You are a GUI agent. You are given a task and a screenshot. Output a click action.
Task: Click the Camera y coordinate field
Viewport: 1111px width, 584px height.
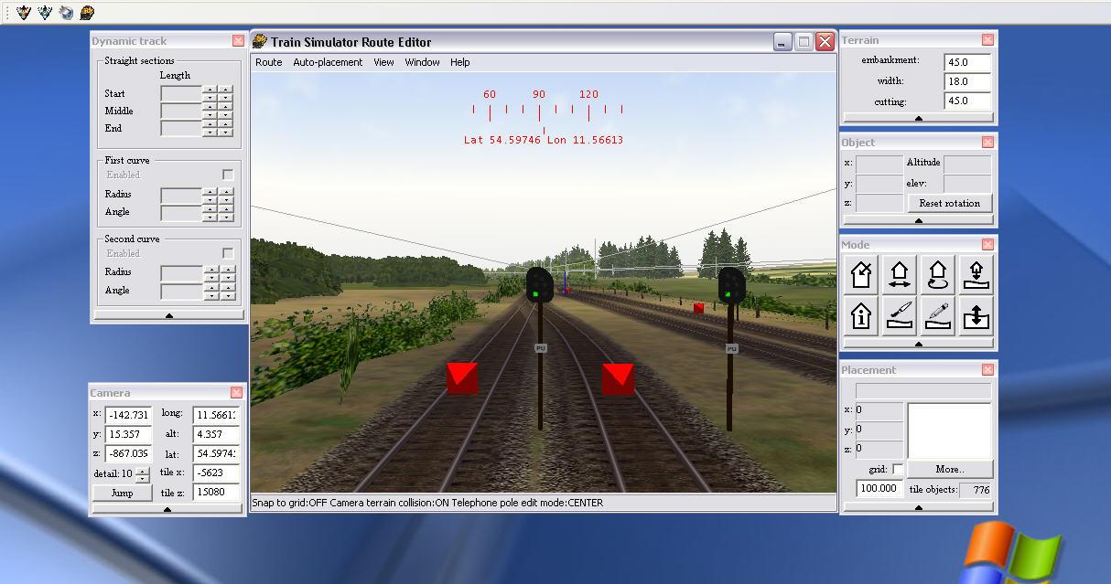[x=127, y=434]
